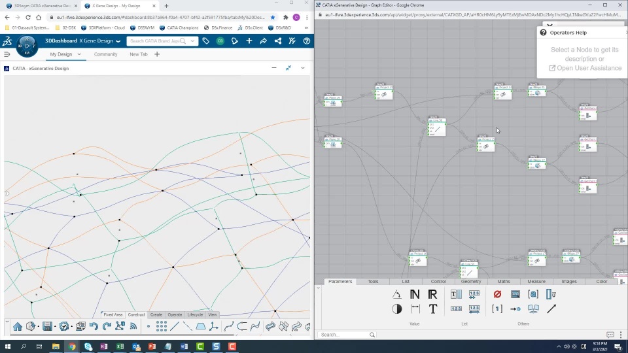Add the image parameter node
This screenshot has height=353, width=628.
click(515, 294)
